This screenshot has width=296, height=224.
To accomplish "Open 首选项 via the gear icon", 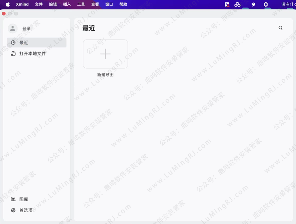I will [x=13, y=210].
